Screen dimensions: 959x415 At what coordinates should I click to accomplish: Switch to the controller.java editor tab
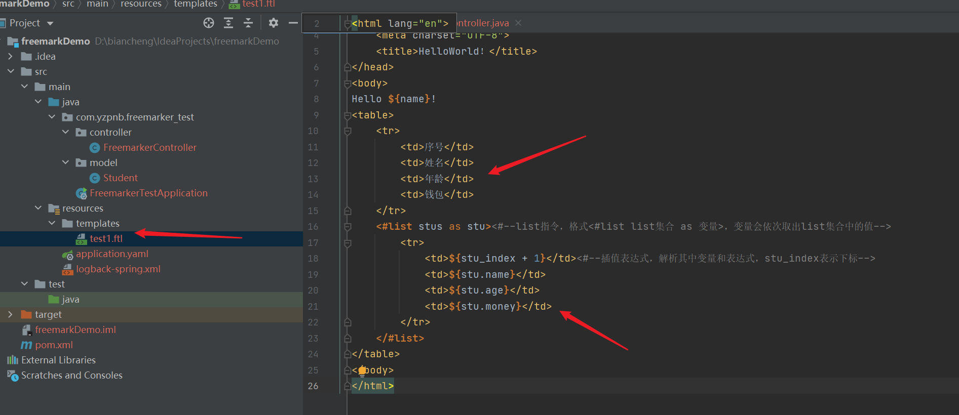point(483,23)
